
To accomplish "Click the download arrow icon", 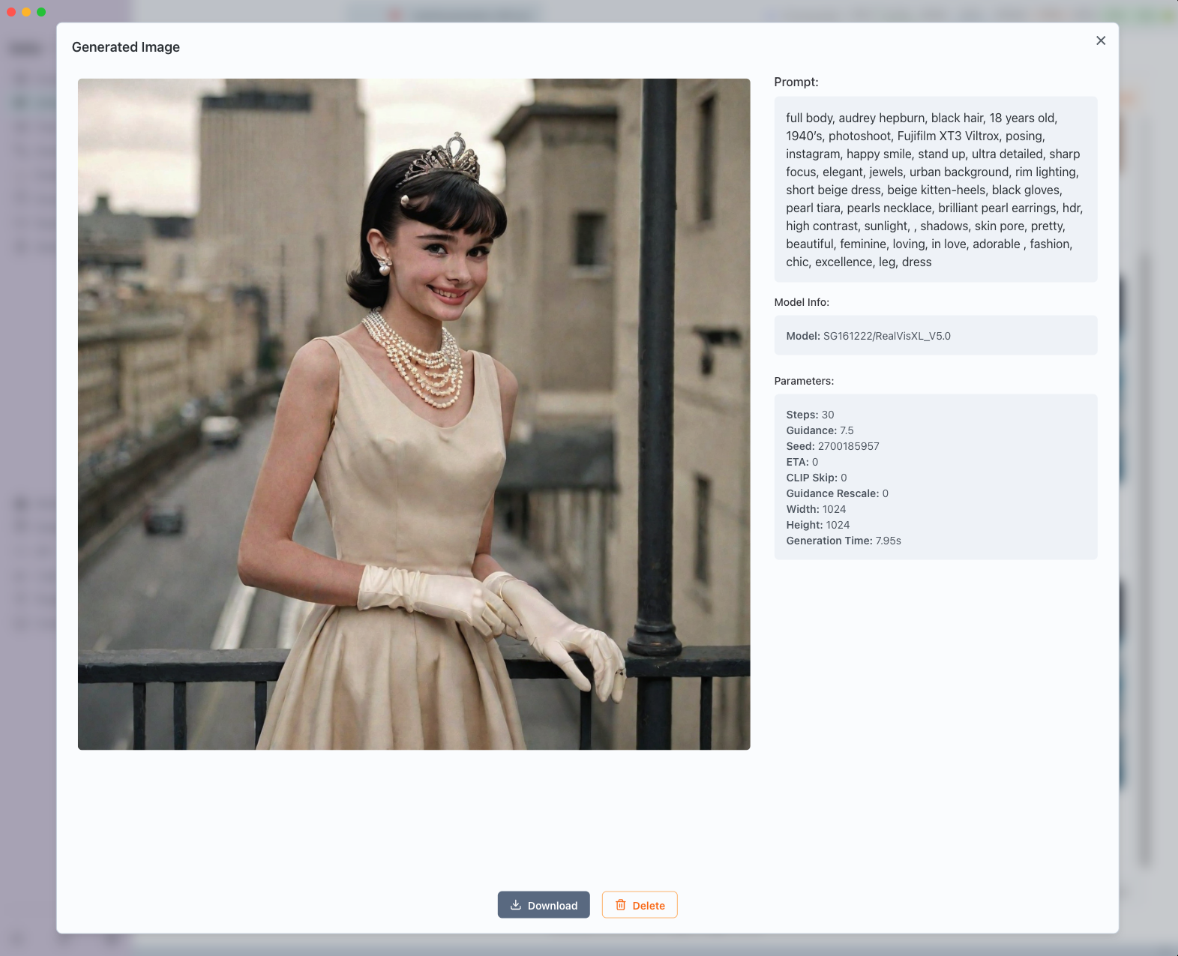I will coord(516,905).
